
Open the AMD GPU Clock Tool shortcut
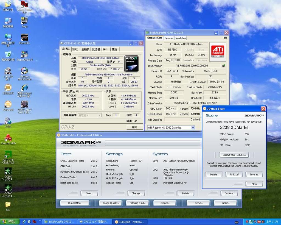[x=8, y=157]
